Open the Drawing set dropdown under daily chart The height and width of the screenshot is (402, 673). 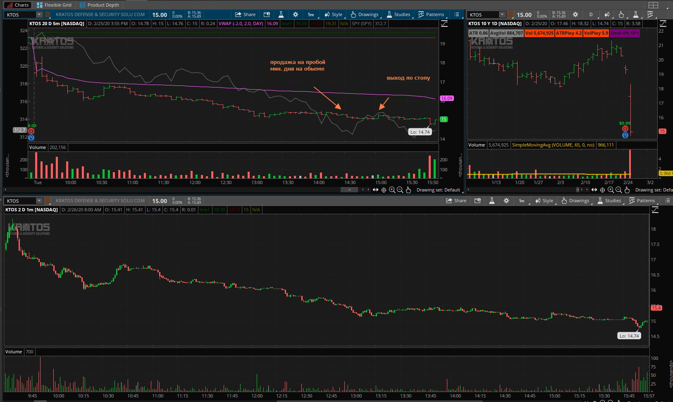pyautogui.click(x=654, y=190)
